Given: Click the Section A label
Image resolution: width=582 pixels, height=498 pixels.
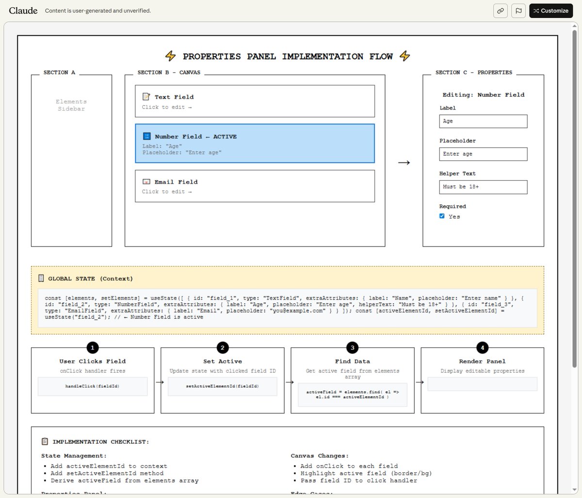Looking at the screenshot, I should 59,72.
